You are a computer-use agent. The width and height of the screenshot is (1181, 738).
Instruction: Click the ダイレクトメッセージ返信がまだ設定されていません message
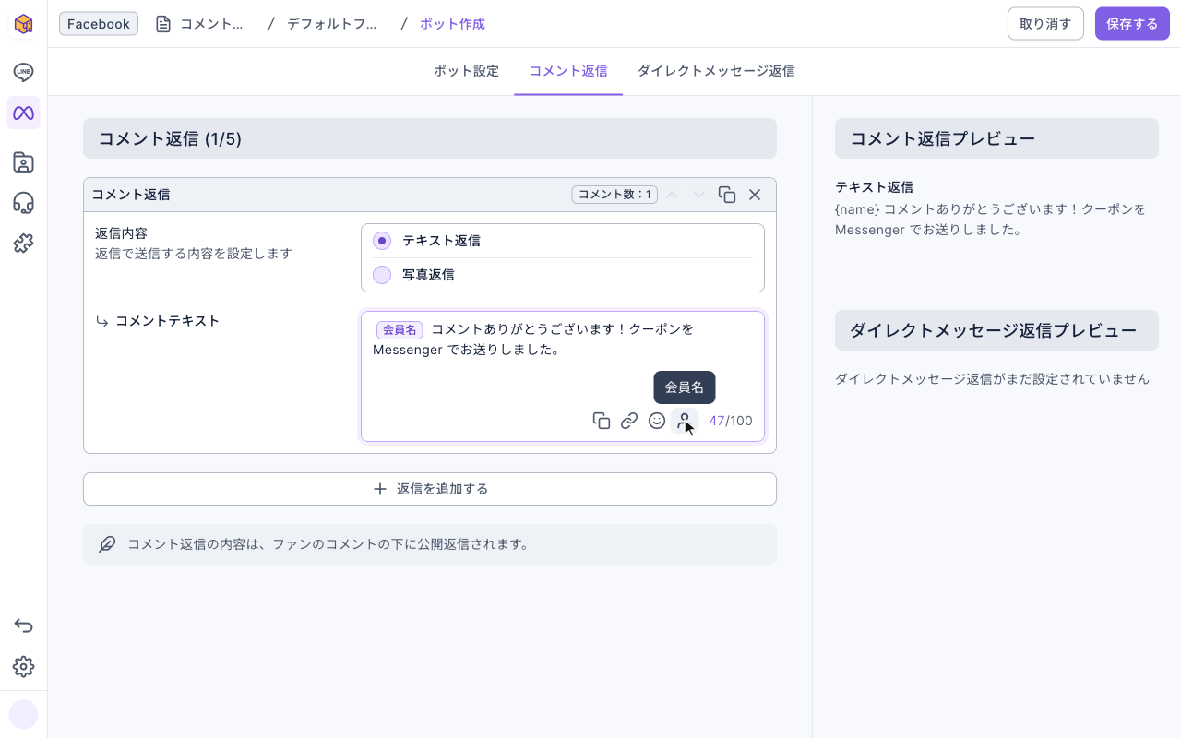993,379
